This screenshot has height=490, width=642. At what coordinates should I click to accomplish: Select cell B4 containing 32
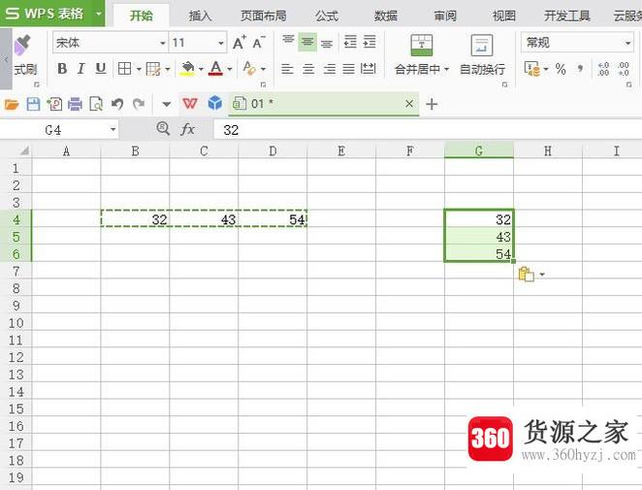pyautogui.click(x=135, y=219)
